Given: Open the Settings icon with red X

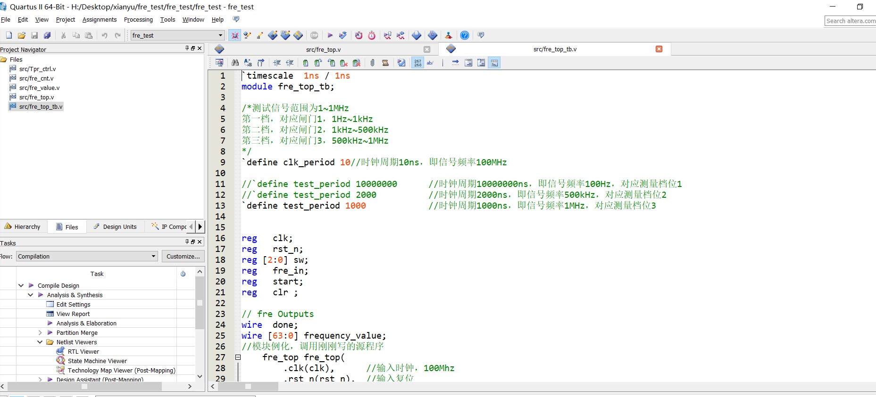Looking at the screenshot, I should coord(234,35).
